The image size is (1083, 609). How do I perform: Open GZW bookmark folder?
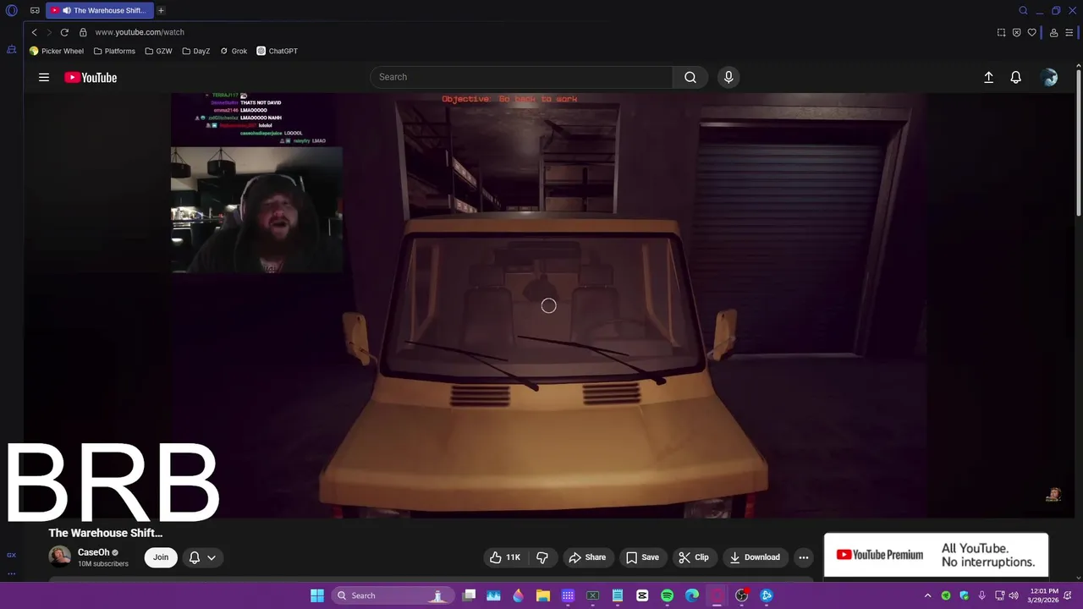pyautogui.click(x=158, y=51)
